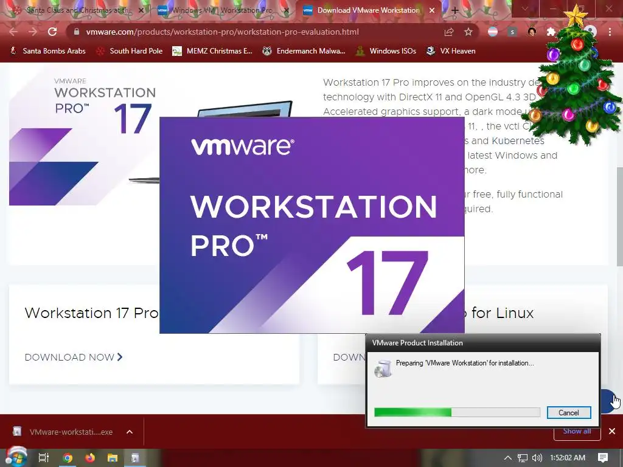The height and width of the screenshot is (467, 623).
Task: Click the browser forward arrow
Action: click(33, 32)
